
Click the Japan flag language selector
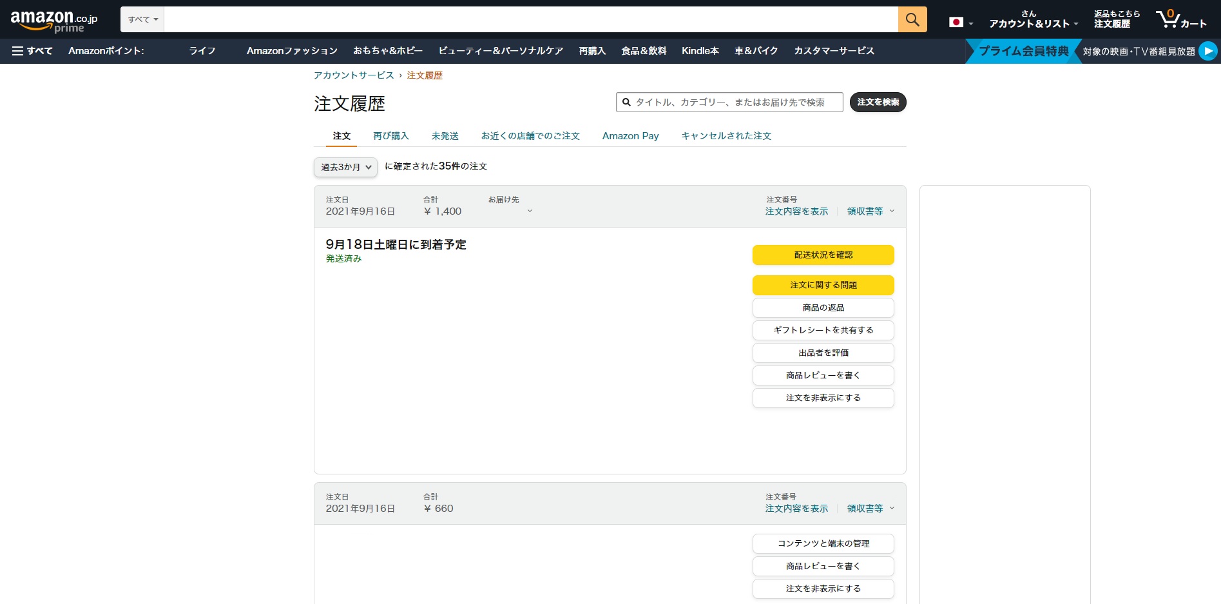tap(961, 23)
